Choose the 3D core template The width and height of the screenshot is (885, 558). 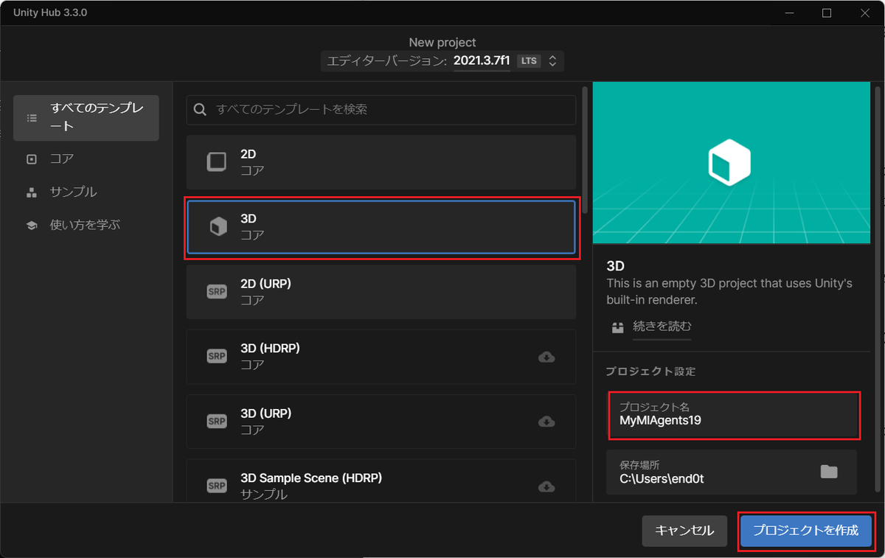coord(381,227)
